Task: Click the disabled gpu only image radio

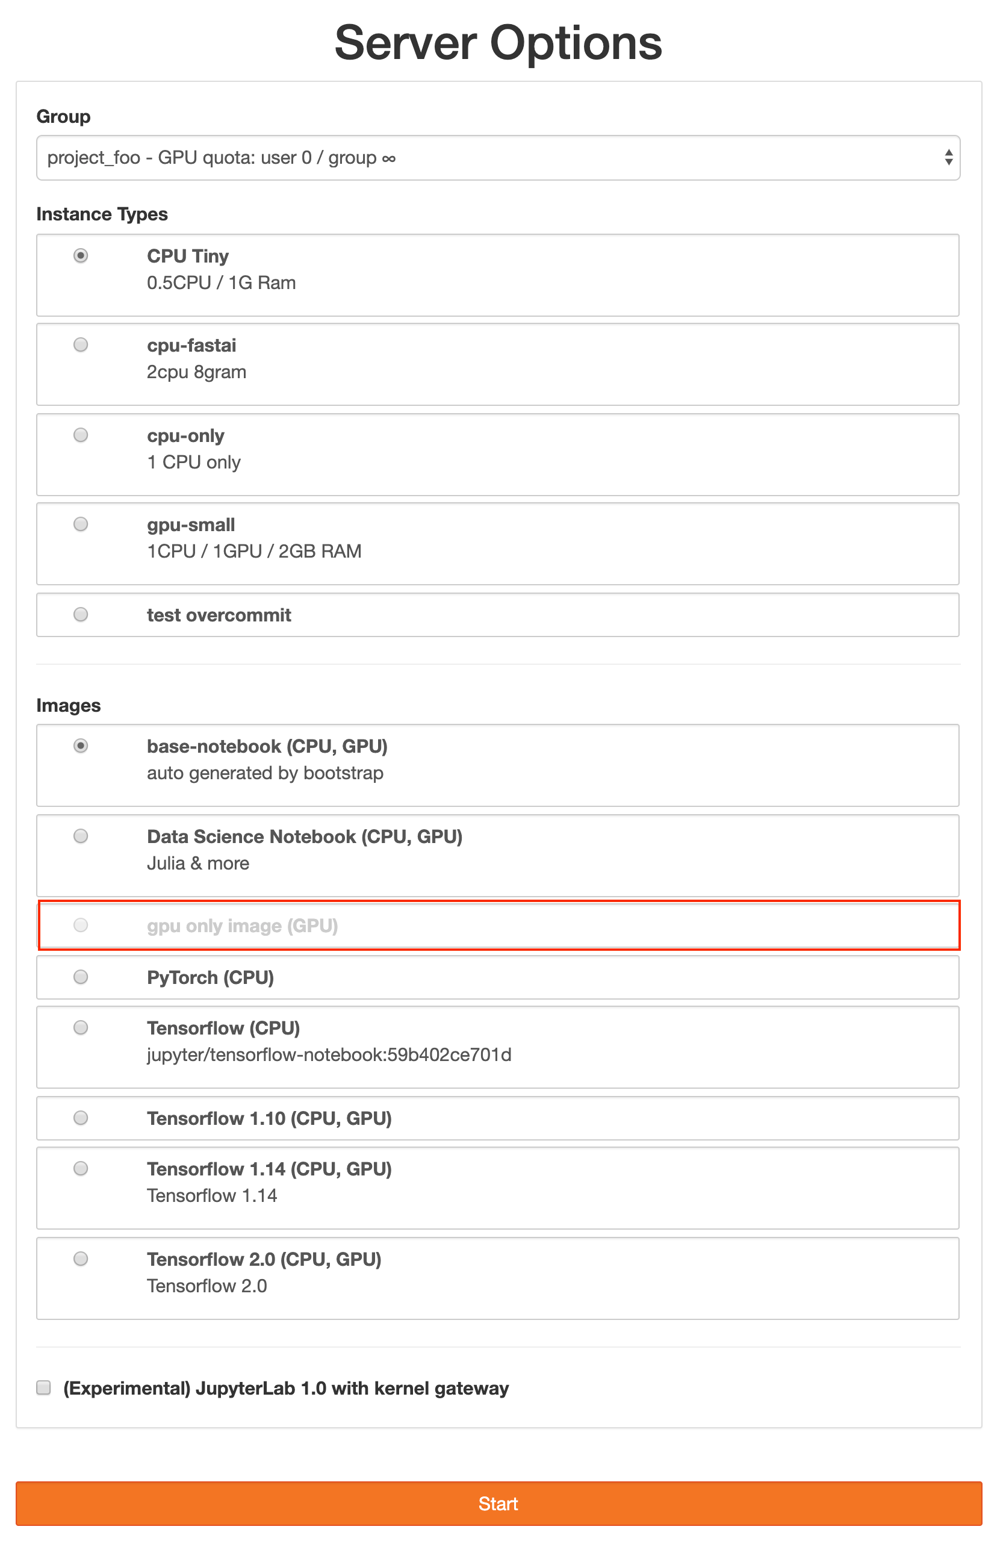Action: (x=81, y=926)
